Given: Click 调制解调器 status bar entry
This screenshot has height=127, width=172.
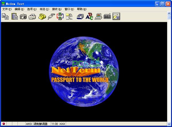Looking at the screenshot, I should (x=40, y=124).
